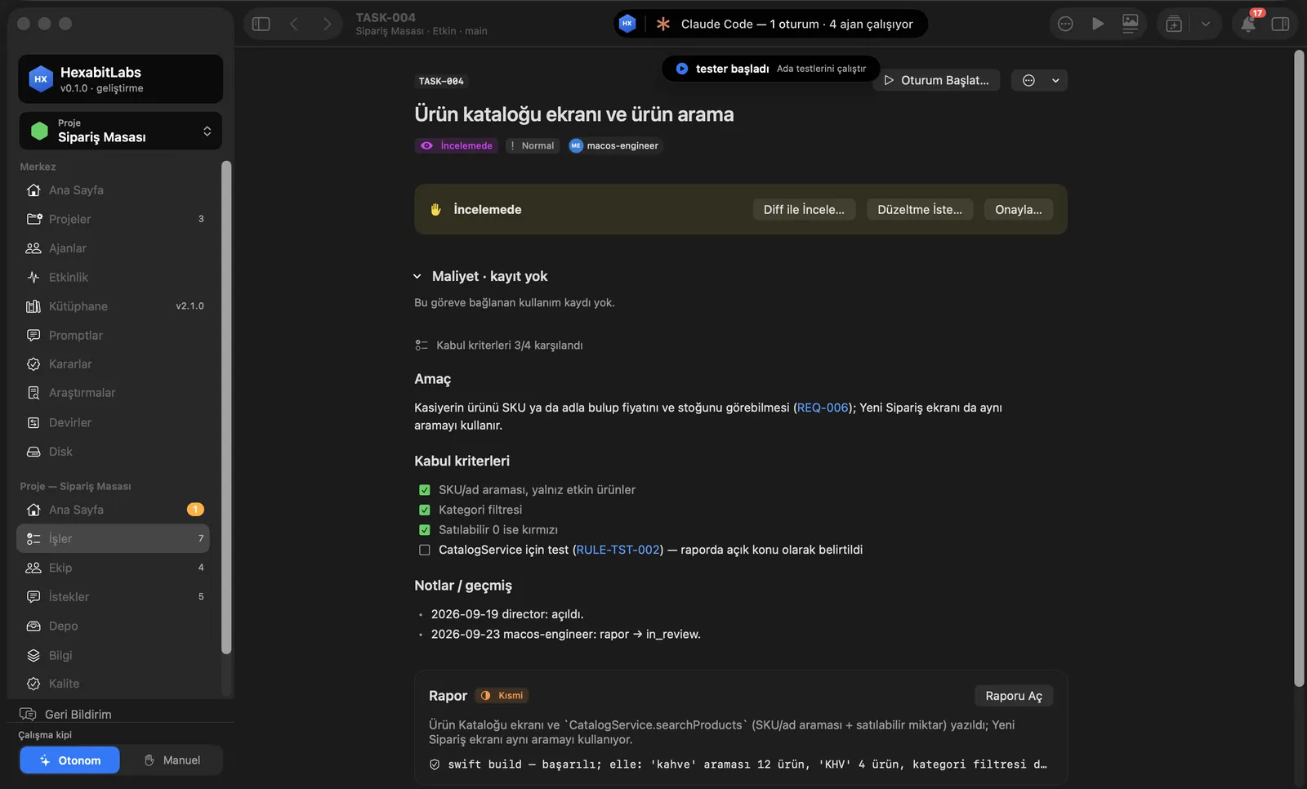Open Depo in project sidebar
This screenshot has height=789, width=1307.
point(113,626)
